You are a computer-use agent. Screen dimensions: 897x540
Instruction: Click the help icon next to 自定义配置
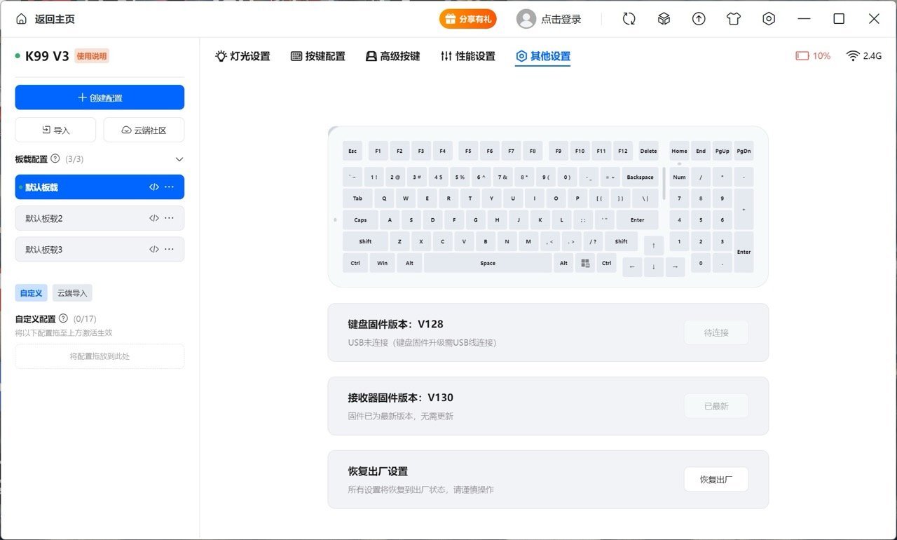coord(63,318)
